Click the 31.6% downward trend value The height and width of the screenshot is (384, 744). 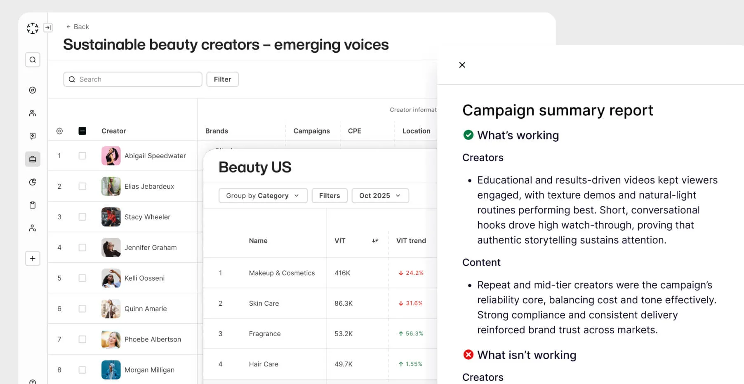tap(410, 303)
